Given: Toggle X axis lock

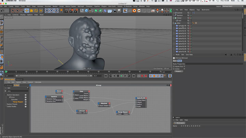Looking at the screenshot, I should [x=47, y=11].
